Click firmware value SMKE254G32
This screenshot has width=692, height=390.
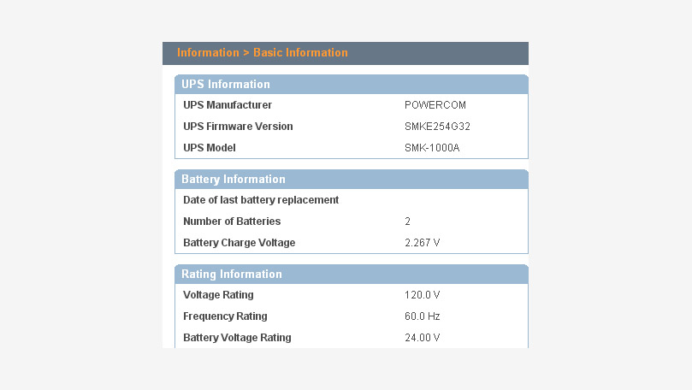click(x=437, y=127)
